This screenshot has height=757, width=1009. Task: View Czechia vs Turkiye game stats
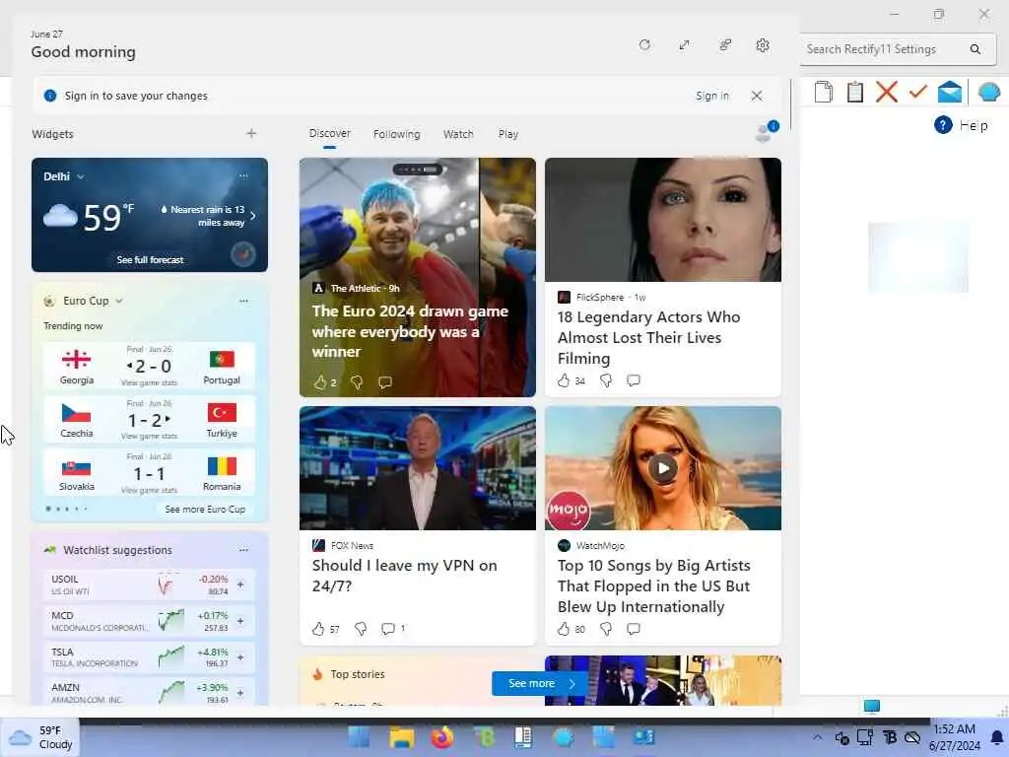pyautogui.click(x=149, y=436)
